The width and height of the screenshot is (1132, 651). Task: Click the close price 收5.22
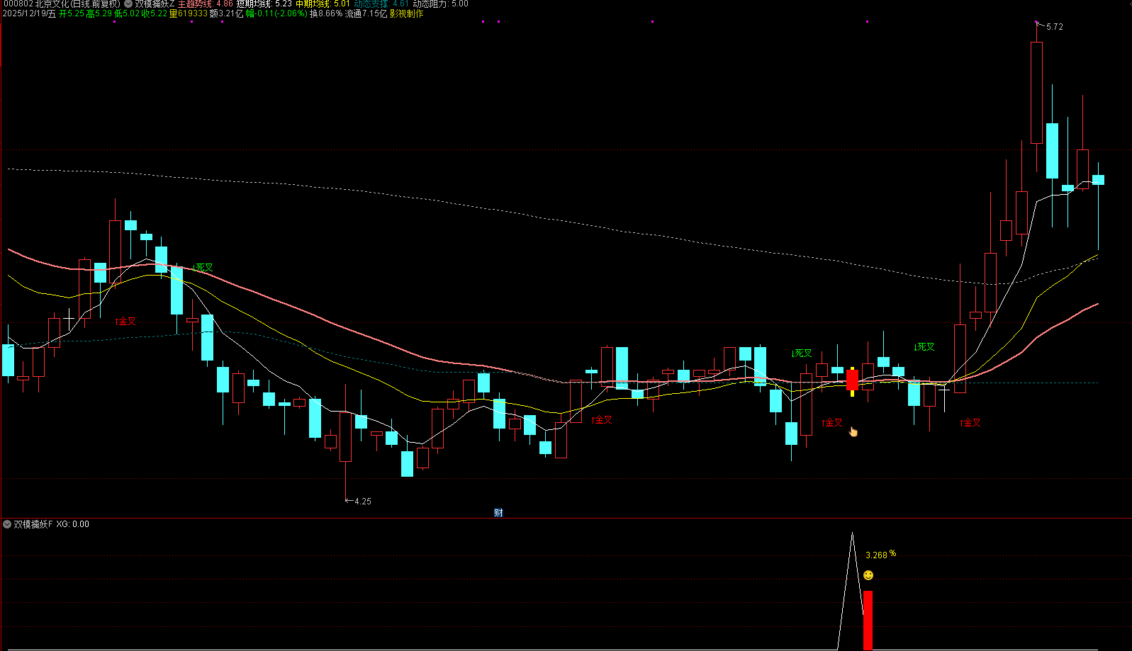155,13
